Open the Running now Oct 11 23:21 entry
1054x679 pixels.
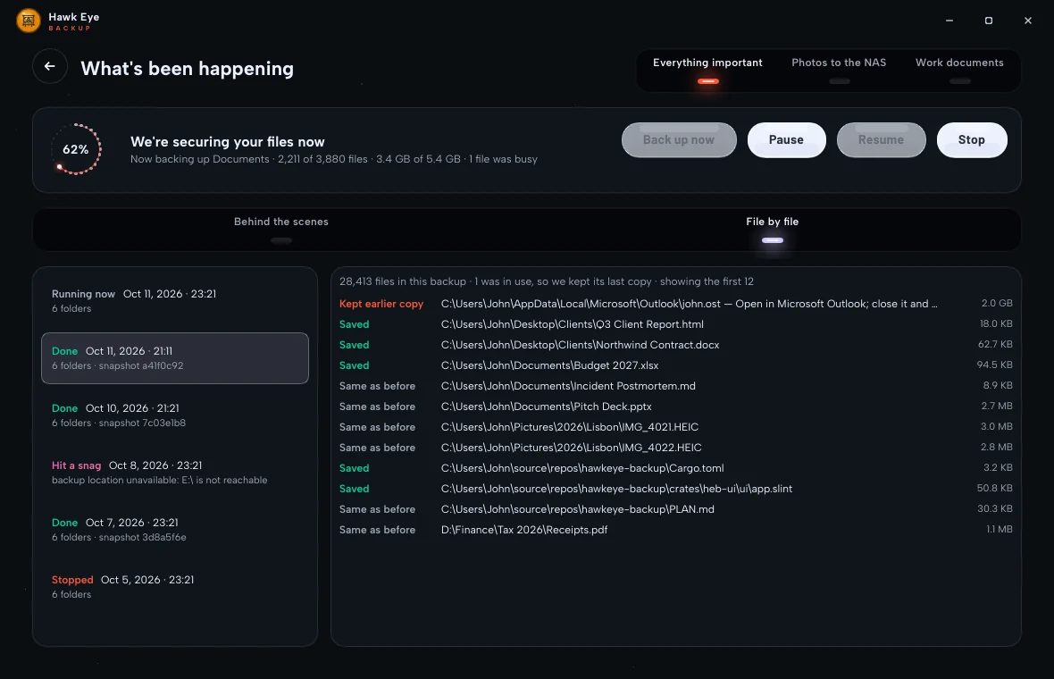[175, 301]
